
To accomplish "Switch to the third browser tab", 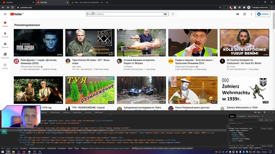I will pyautogui.click(x=86, y=3).
